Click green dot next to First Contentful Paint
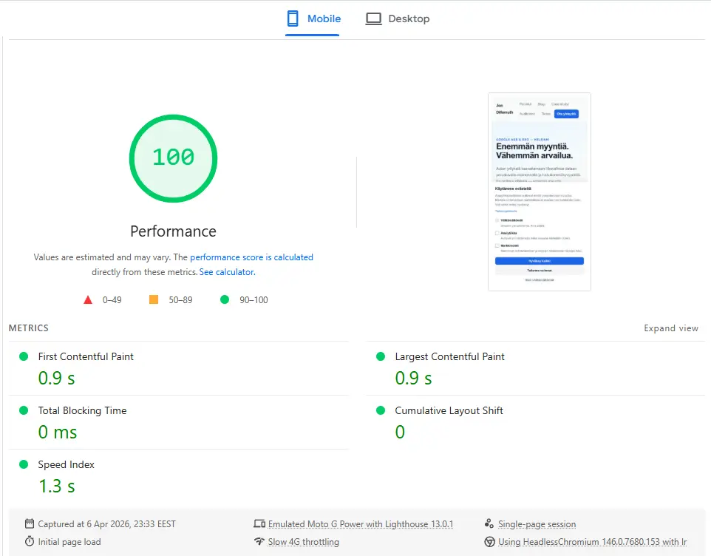 pos(24,356)
